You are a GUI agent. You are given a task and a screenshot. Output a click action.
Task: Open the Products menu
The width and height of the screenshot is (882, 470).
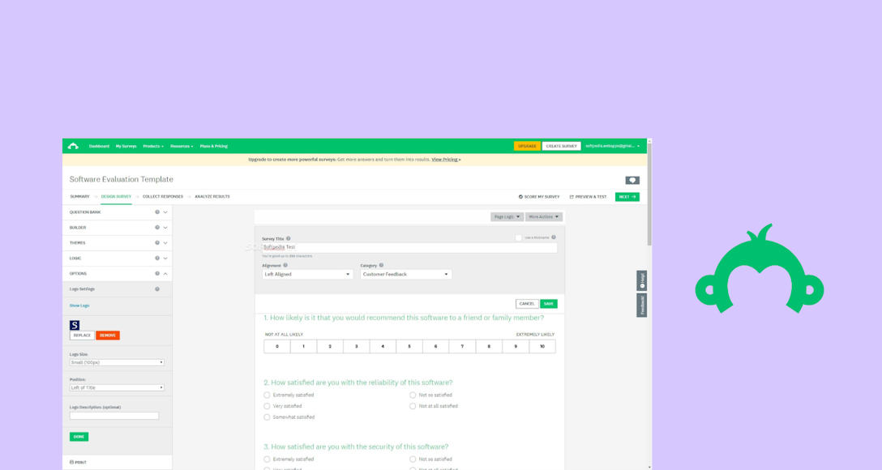pos(153,146)
